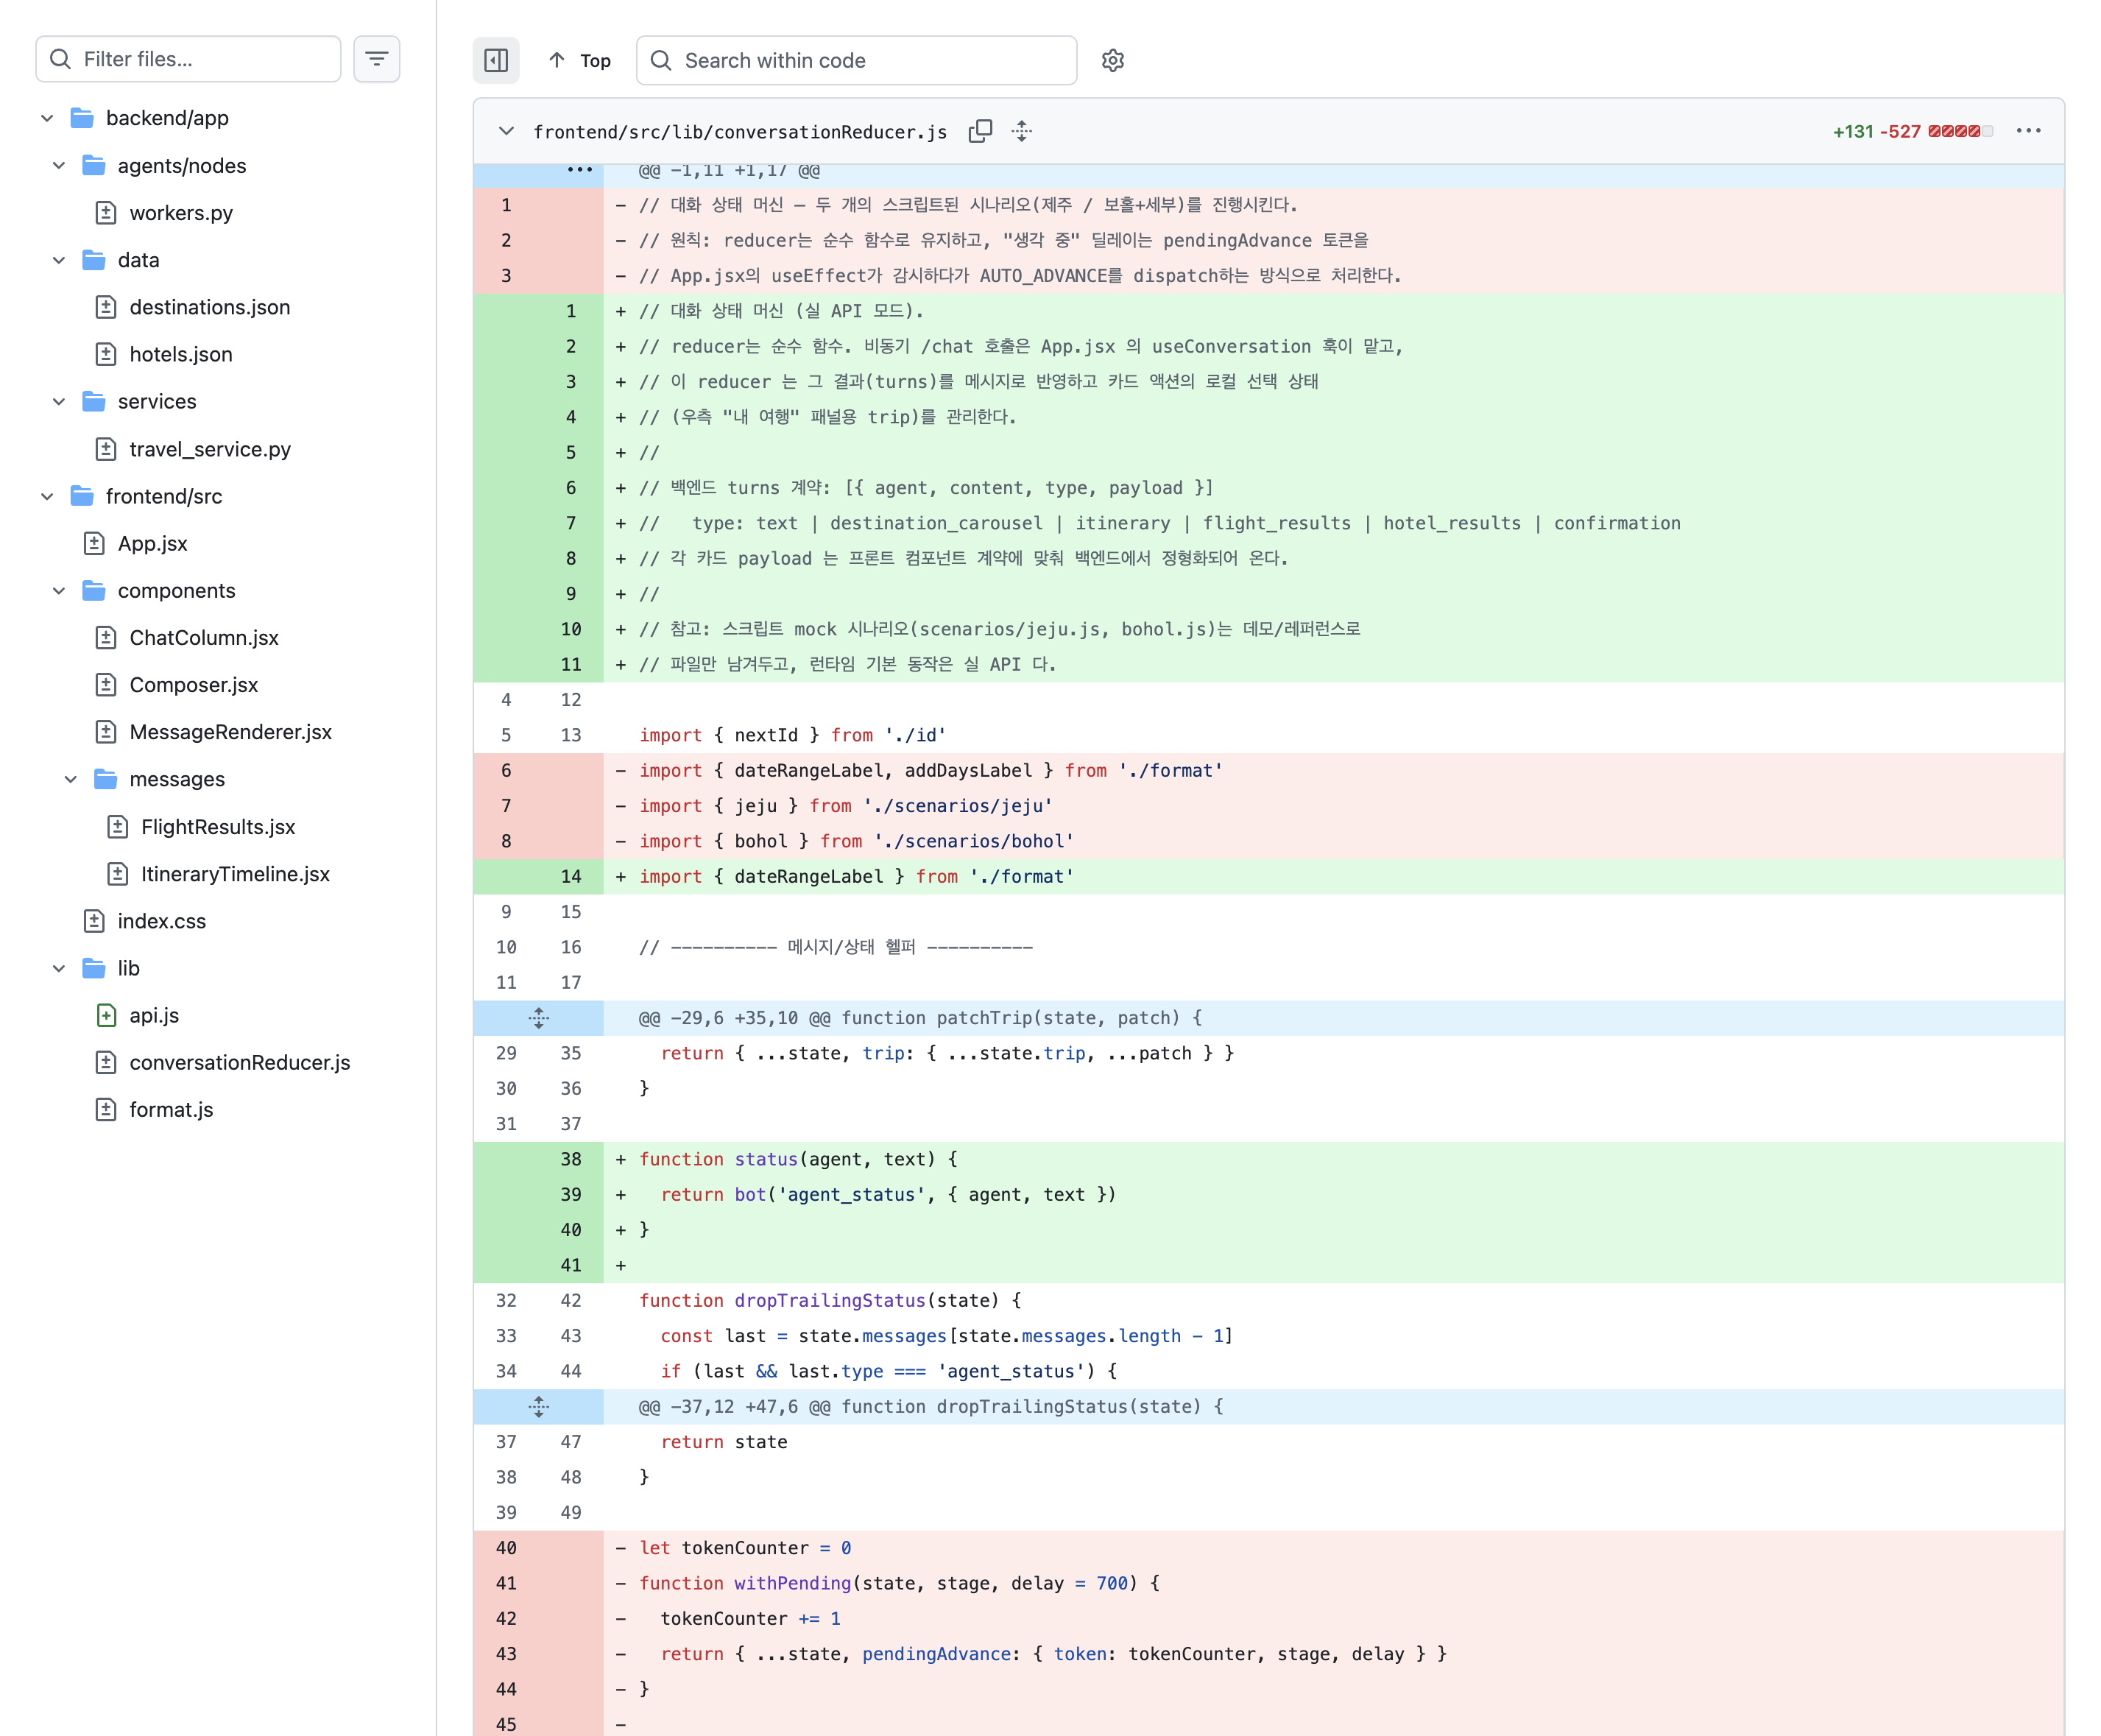Select ItineraryTimeline.jsx in the tree
2101x1736 pixels.
coord(235,874)
